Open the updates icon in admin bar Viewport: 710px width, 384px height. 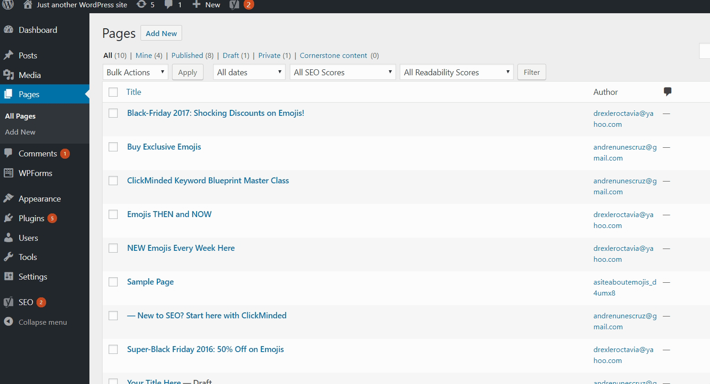[x=142, y=5]
